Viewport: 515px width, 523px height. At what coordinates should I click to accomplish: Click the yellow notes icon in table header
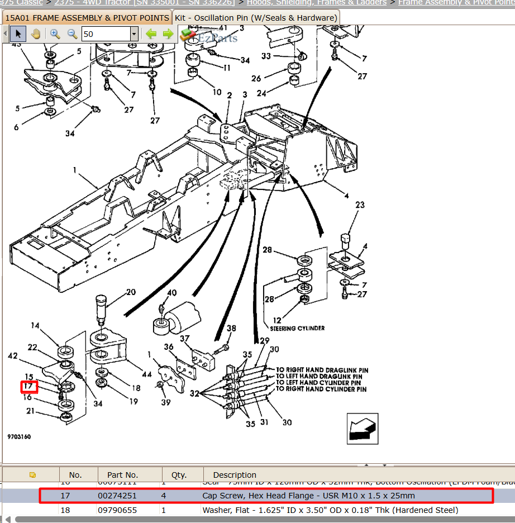point(32,475)
